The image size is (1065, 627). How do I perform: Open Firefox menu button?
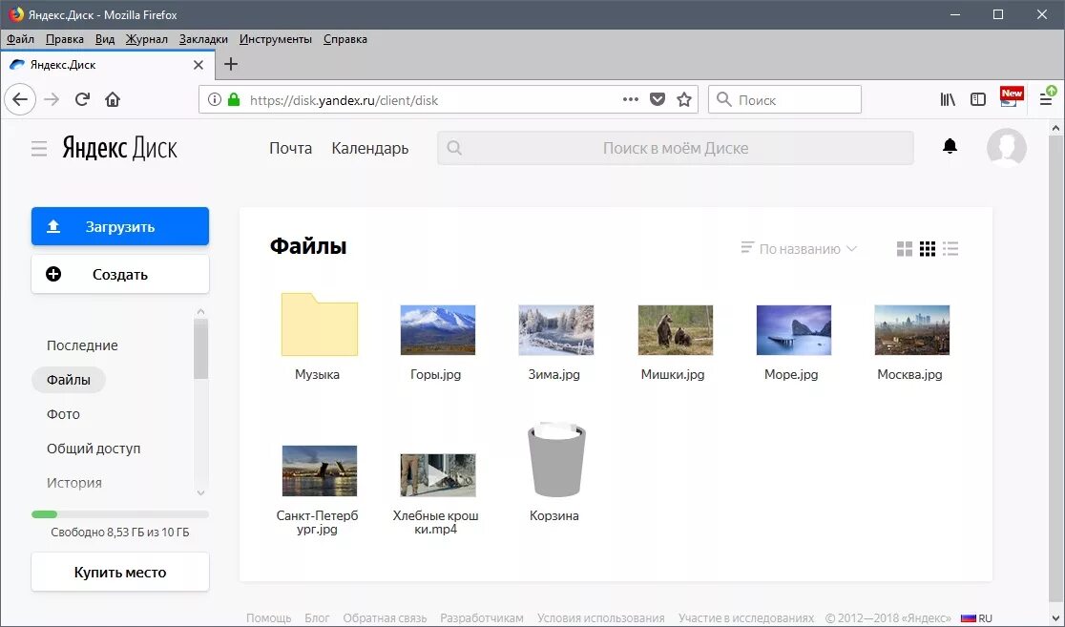[1048, 99]
